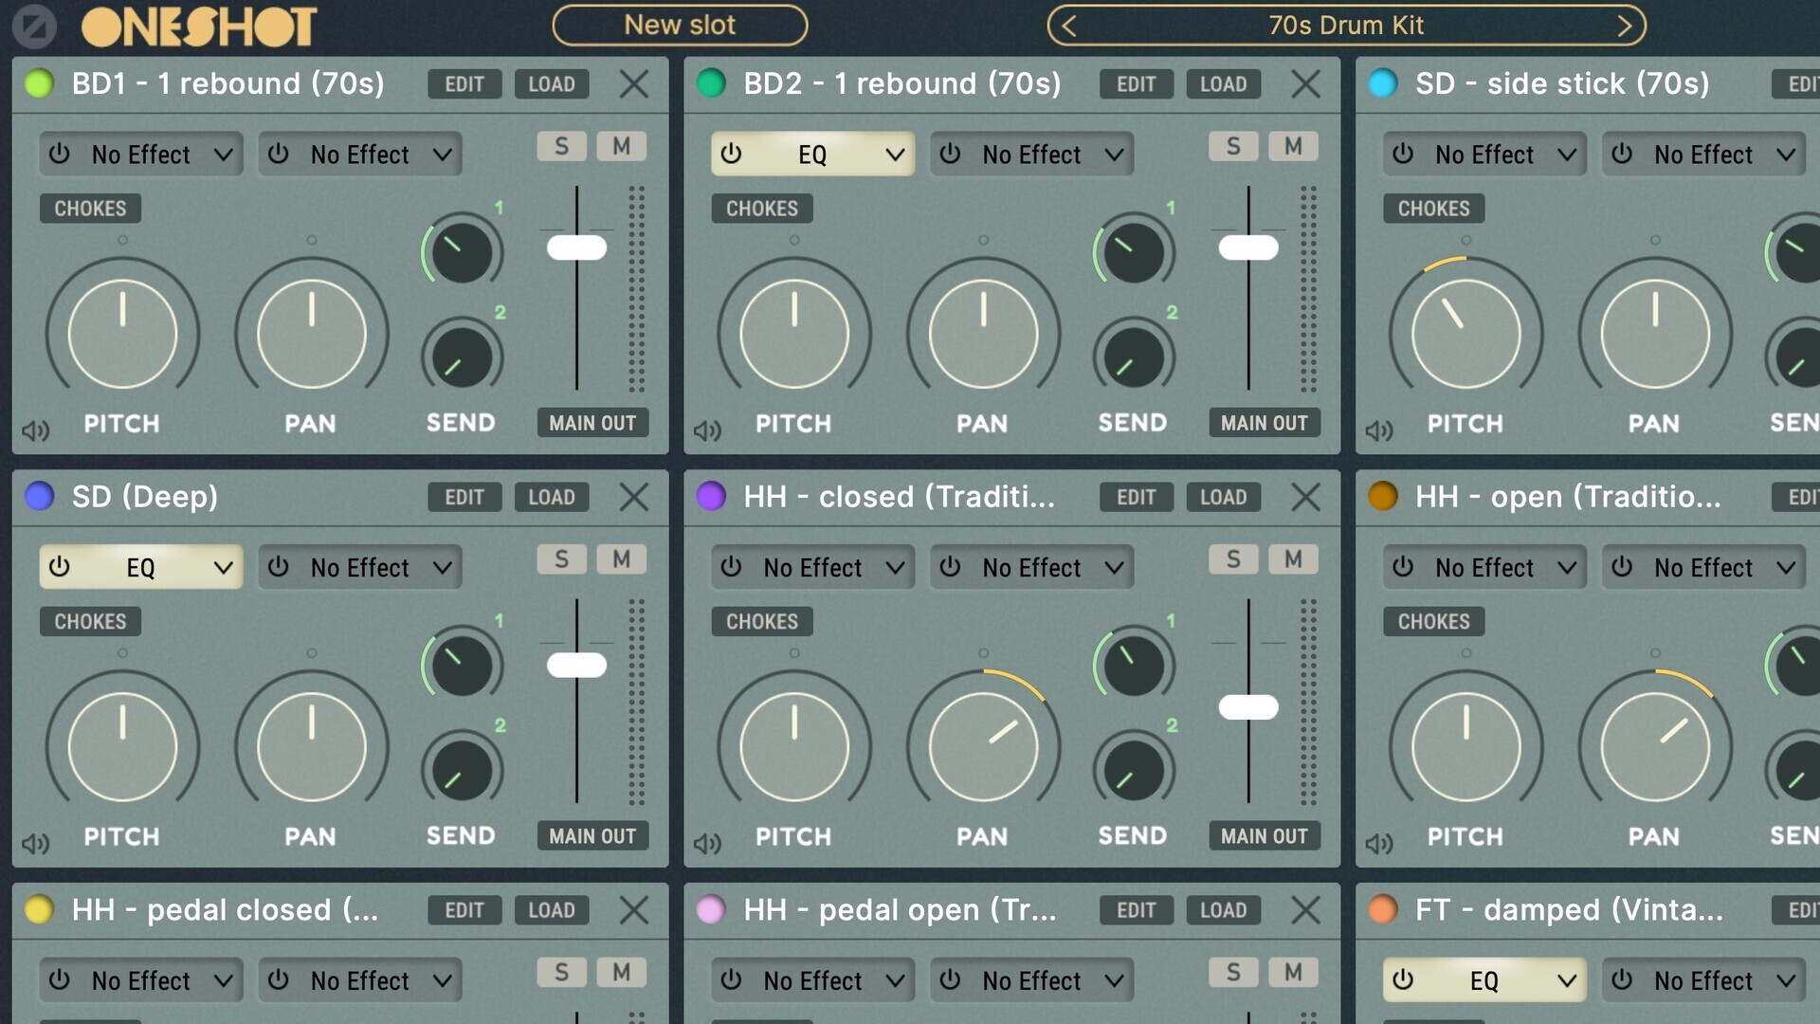Edit the HH - closed sample
This screenshot has height=1024, width=1820.
pos(1136,498)
